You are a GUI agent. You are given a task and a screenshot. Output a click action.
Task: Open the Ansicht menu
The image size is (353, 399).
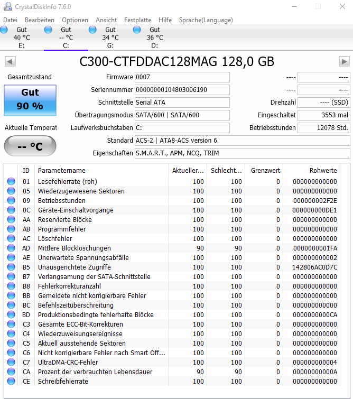pos(106,20)
